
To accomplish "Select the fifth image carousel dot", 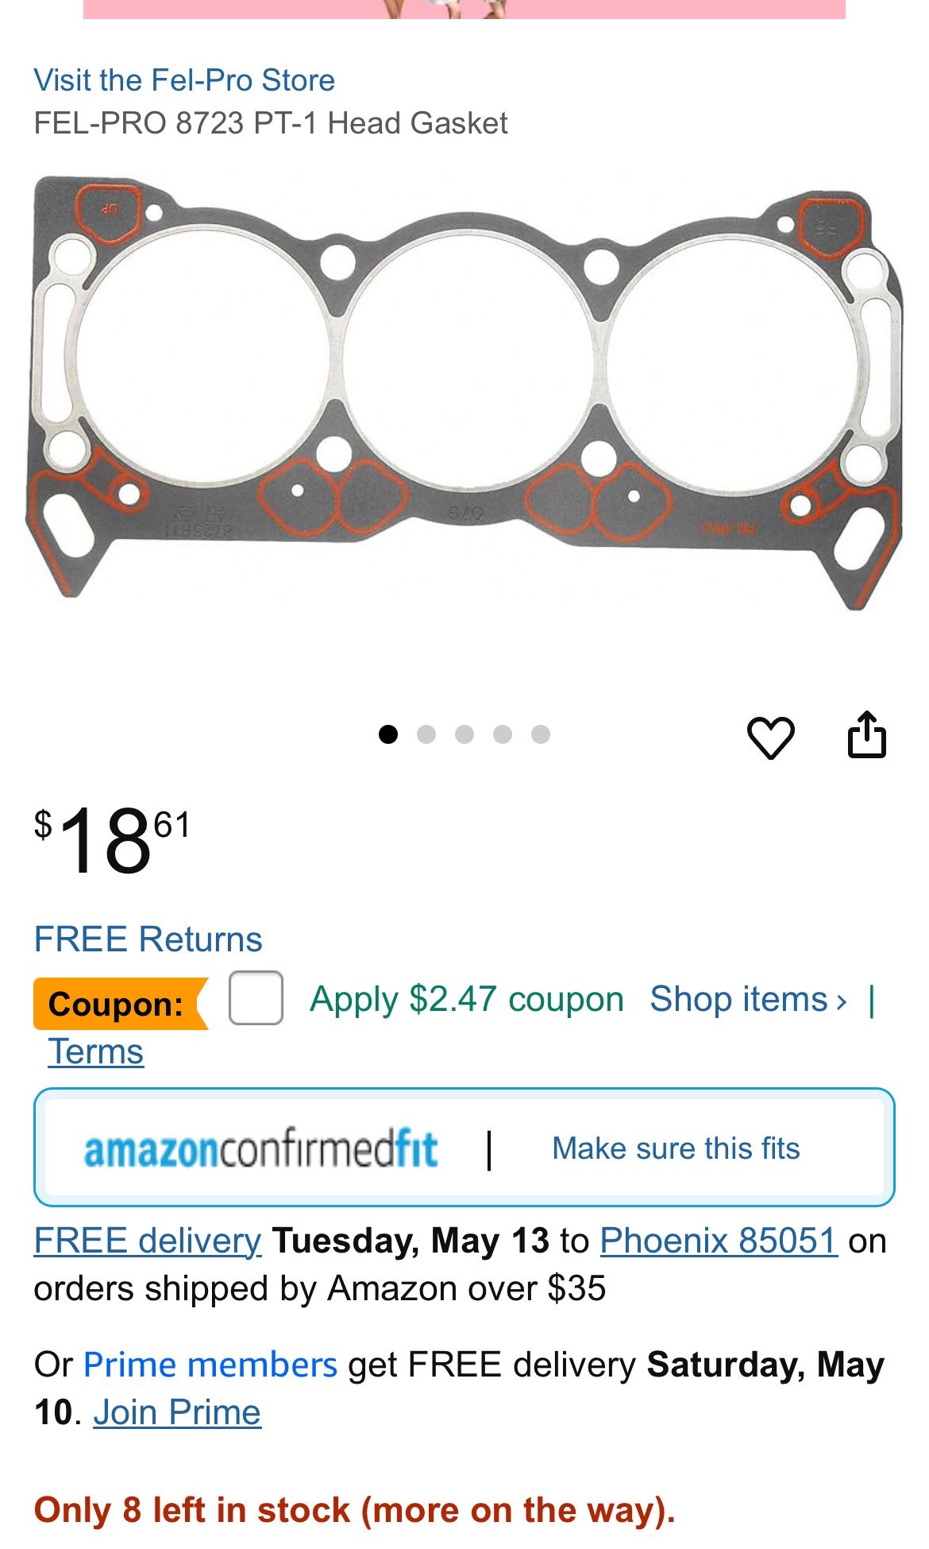I will point(541,734).
